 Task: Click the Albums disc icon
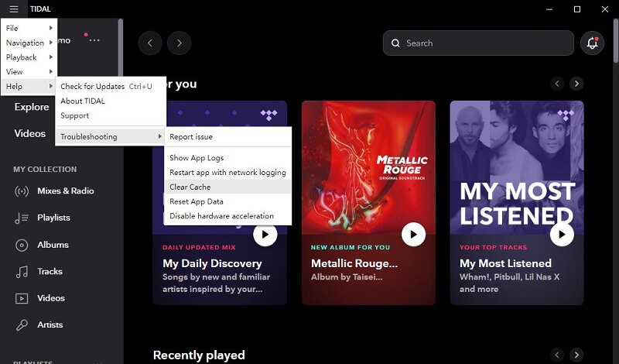point(22,245)
